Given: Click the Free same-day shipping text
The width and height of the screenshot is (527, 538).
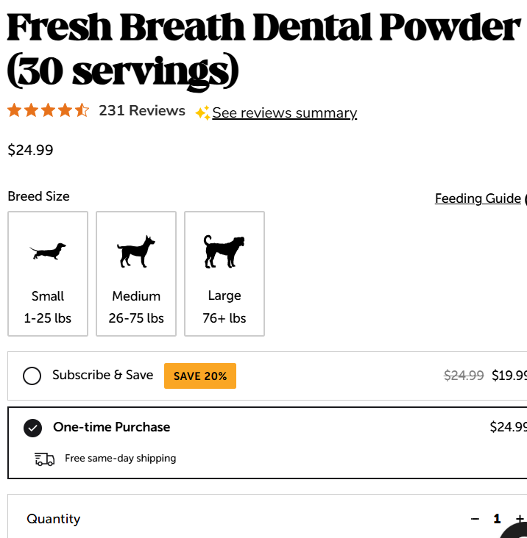Looking at the screenshot, I should pos(120,459).
